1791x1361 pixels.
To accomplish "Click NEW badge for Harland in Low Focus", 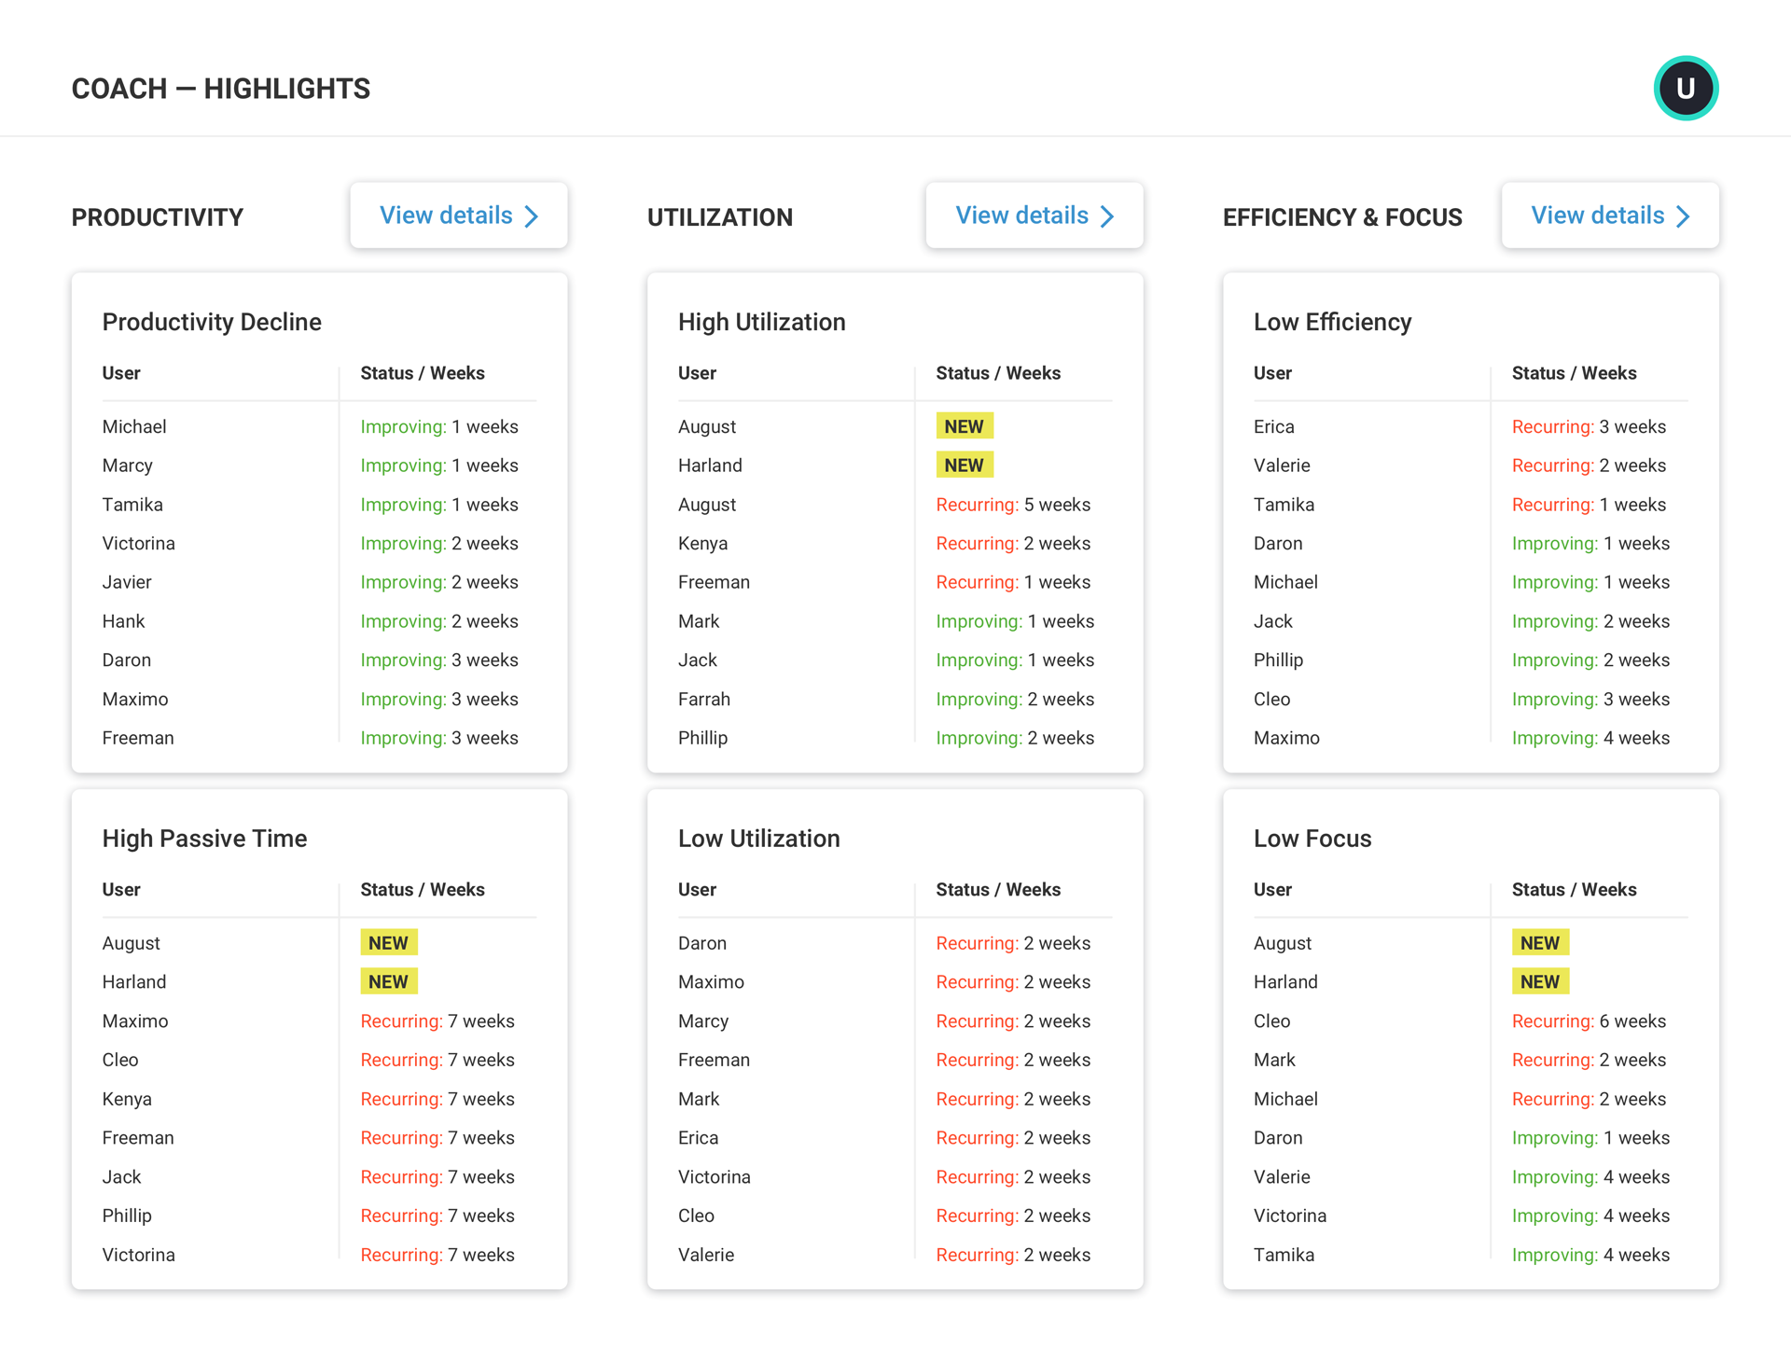I will (1539, 981).
